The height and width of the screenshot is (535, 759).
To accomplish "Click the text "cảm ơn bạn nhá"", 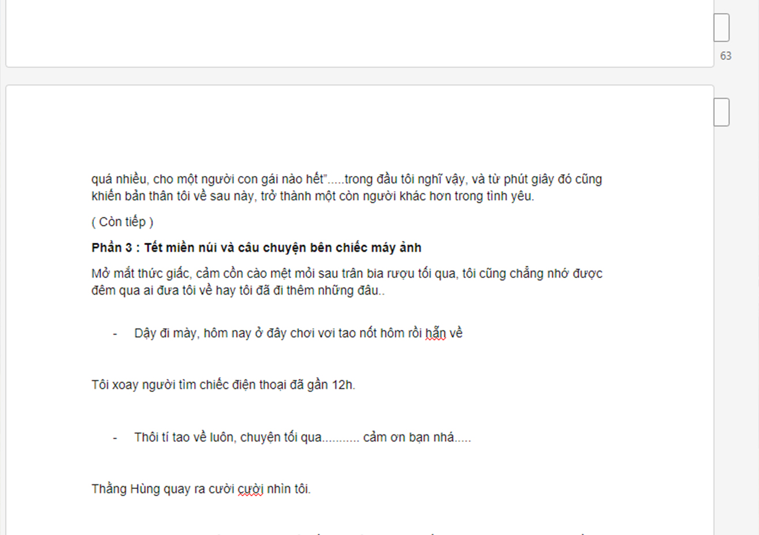I will 409,438.
